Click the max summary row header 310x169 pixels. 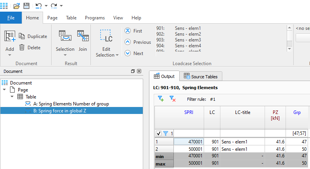(x=164, y=164)
